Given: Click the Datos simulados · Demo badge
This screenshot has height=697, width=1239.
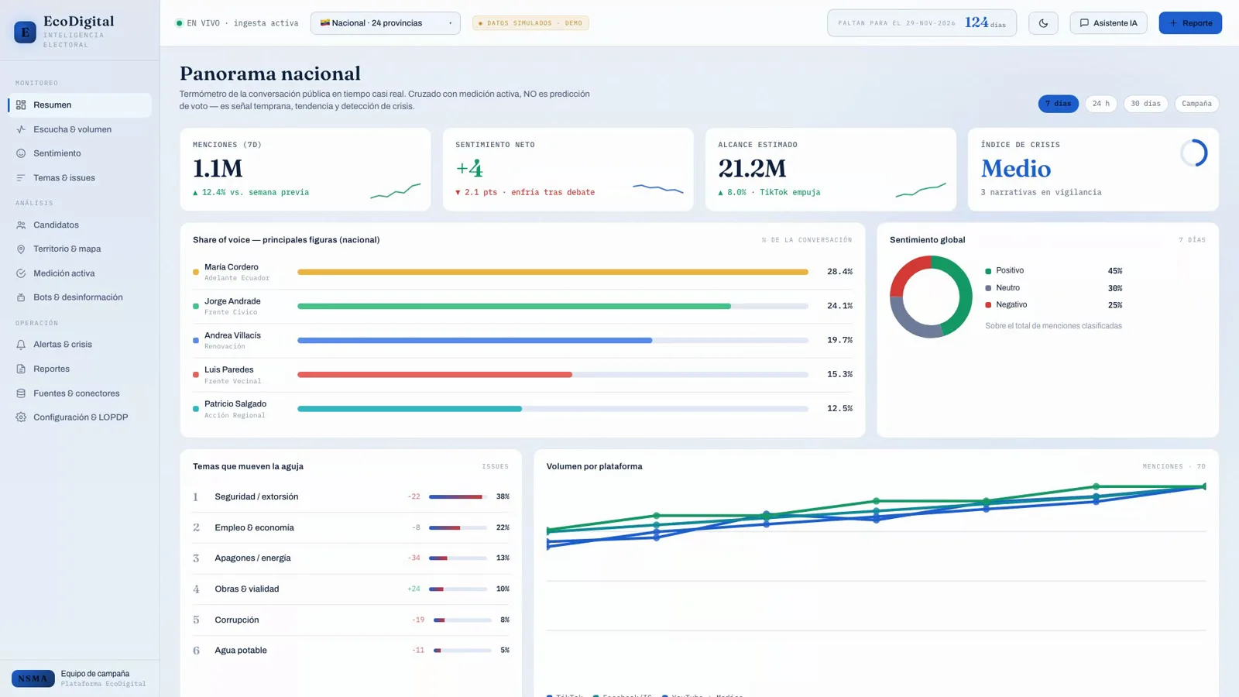Looking at the screenshot, I should point(530,23).
